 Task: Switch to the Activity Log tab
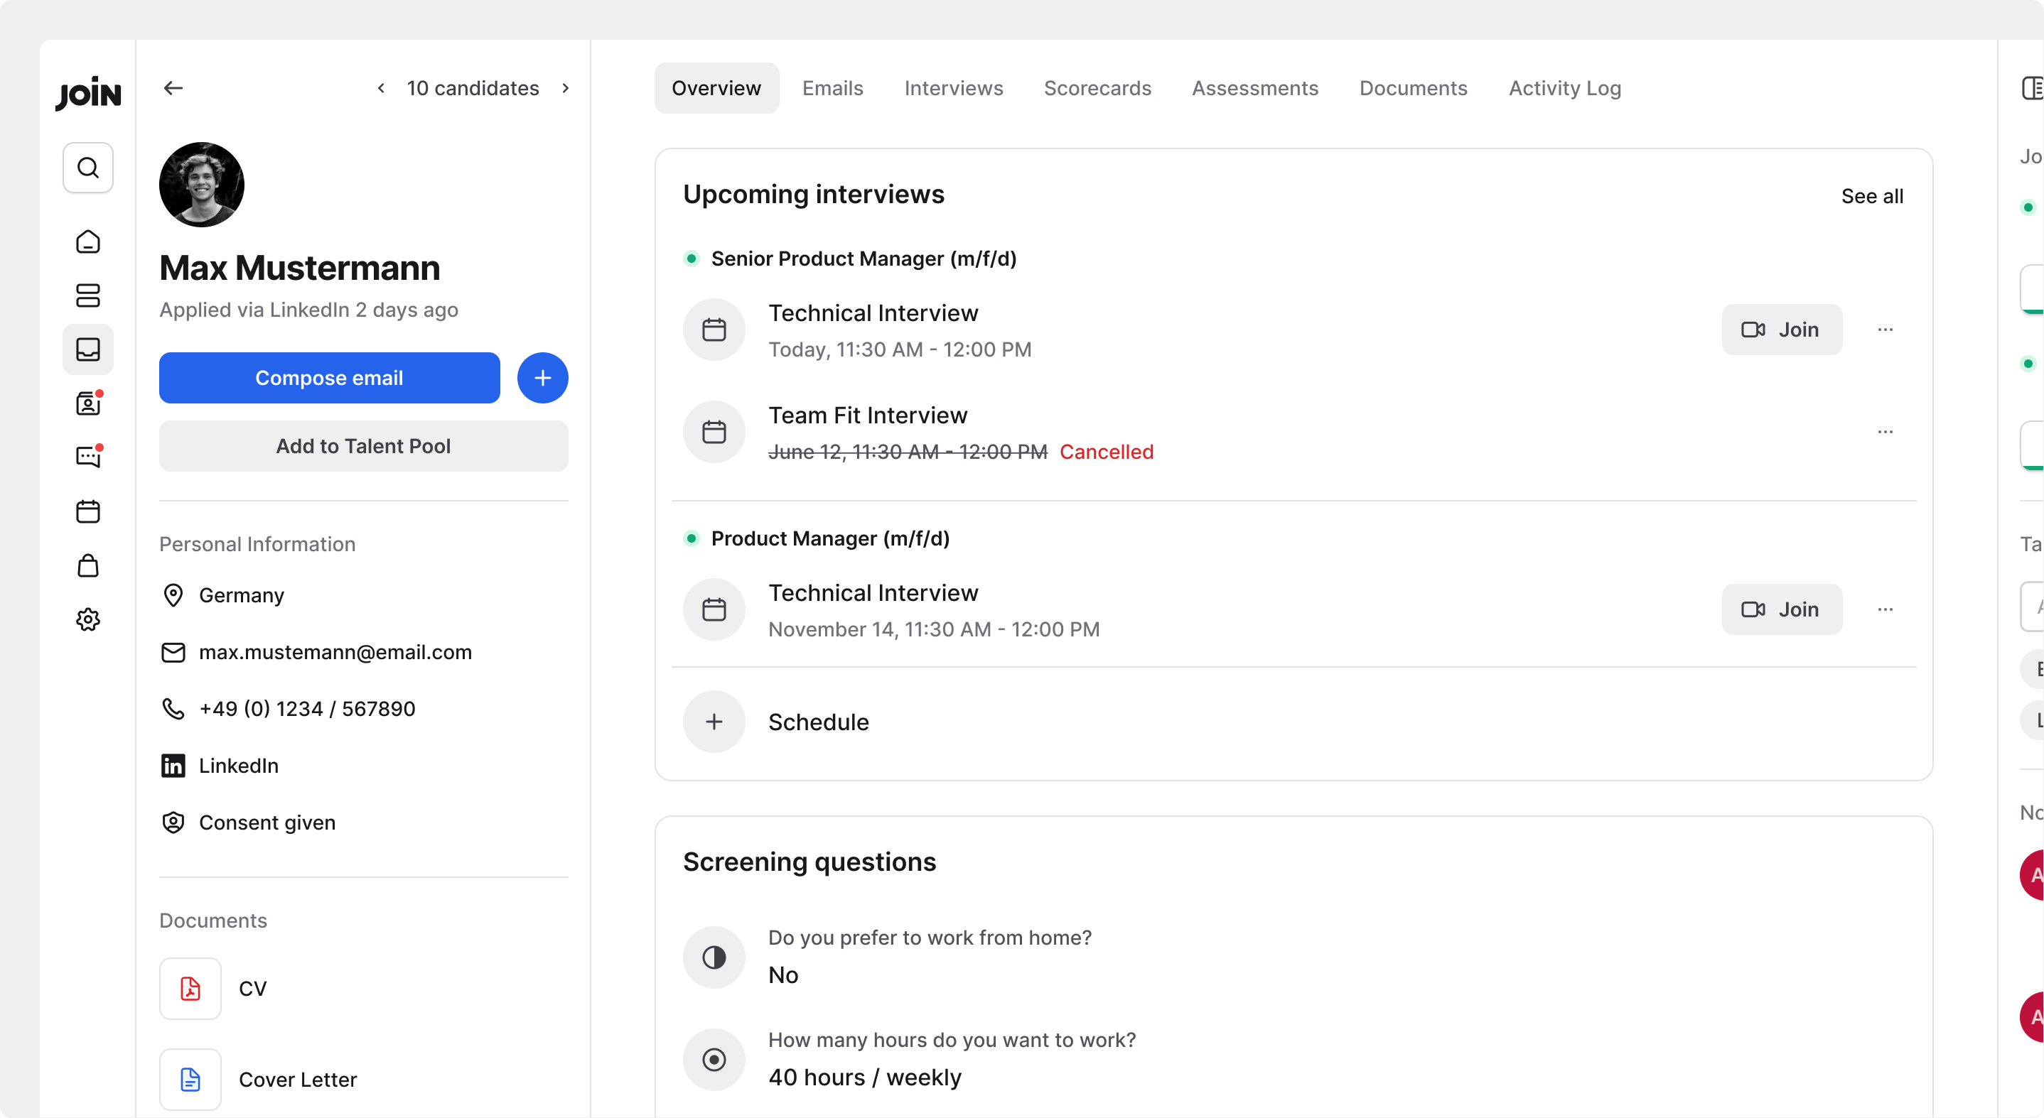click(x=1565, y=88)
